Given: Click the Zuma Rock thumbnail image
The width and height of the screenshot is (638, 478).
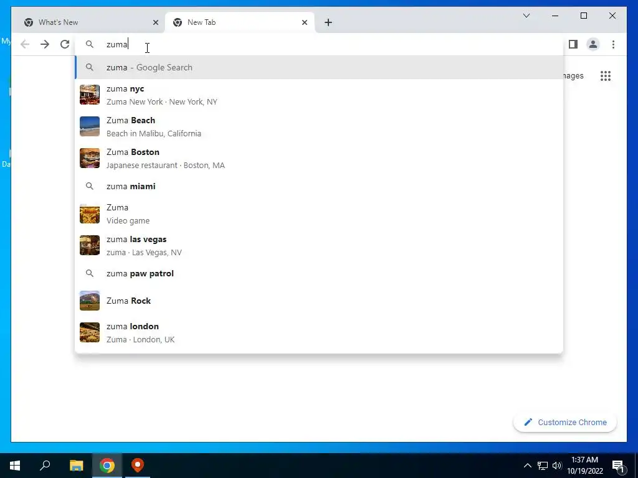Looking at the screenshot, I should tap(90, 301).
